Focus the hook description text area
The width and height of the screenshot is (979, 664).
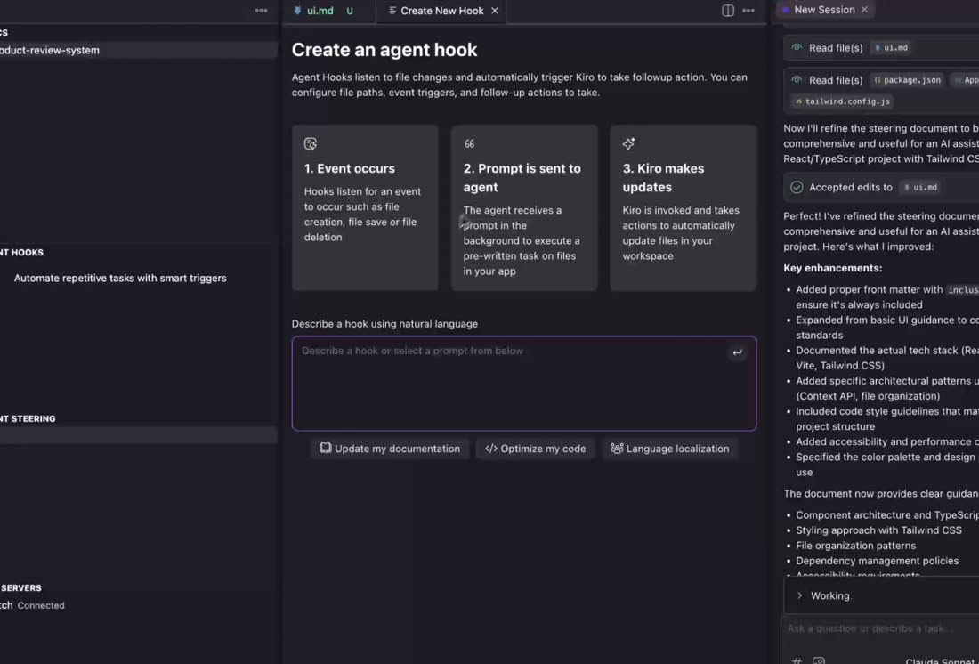[x=524, y=384]
